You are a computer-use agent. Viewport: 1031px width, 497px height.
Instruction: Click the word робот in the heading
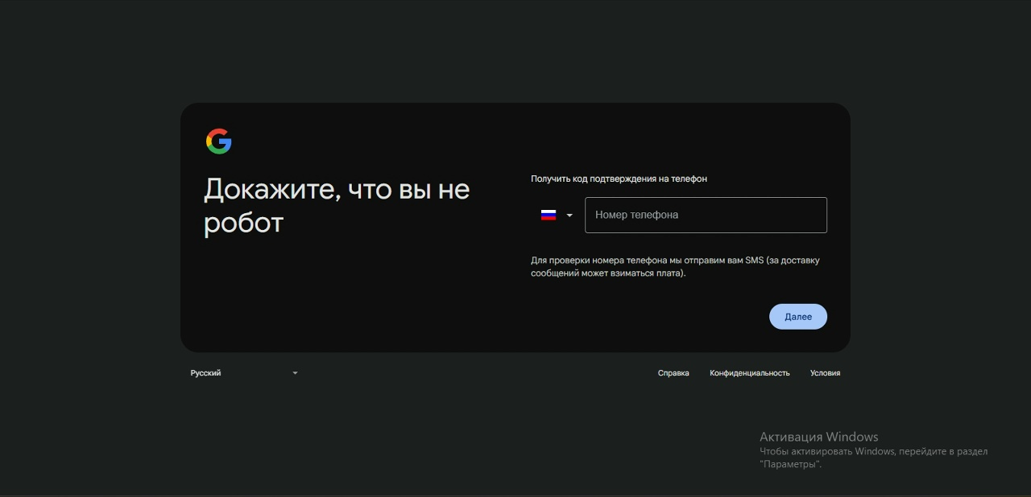click(x=244, y=223)
